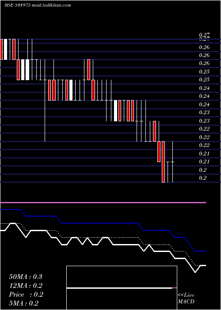Click the 0.27 price axis label
This screenshot has height=310, width=221.
pyautogui.click(x=204, y=35)
